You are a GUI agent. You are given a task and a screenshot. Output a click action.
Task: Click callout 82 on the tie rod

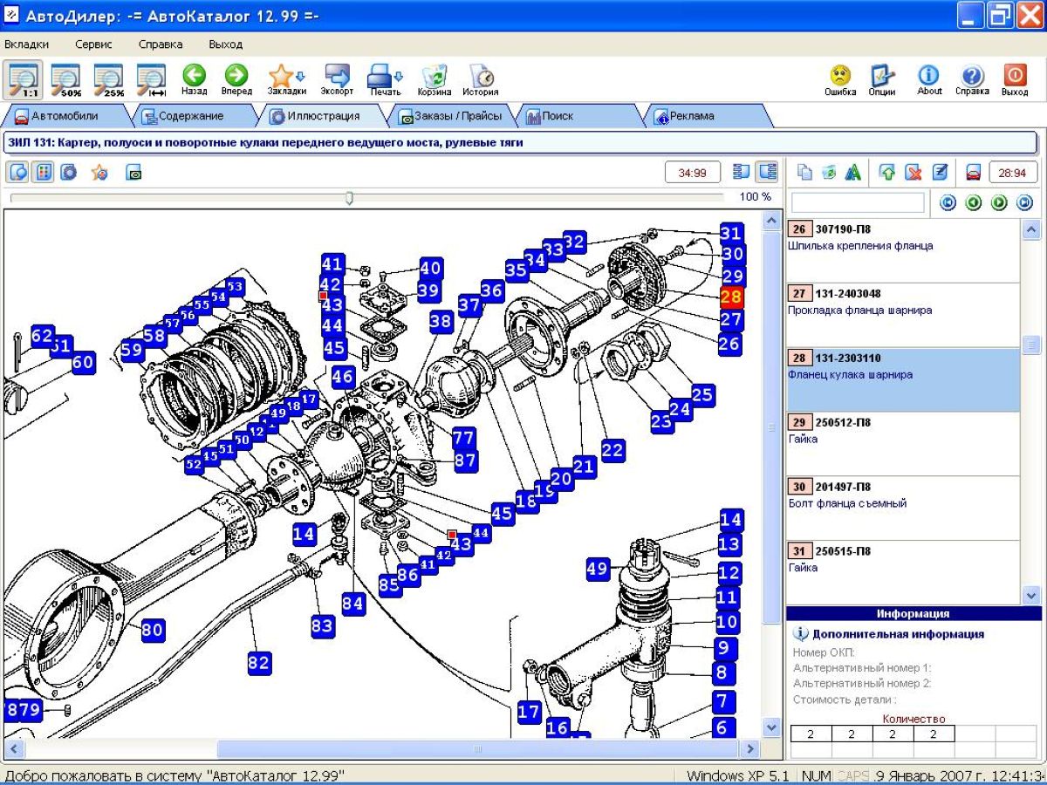259,663
